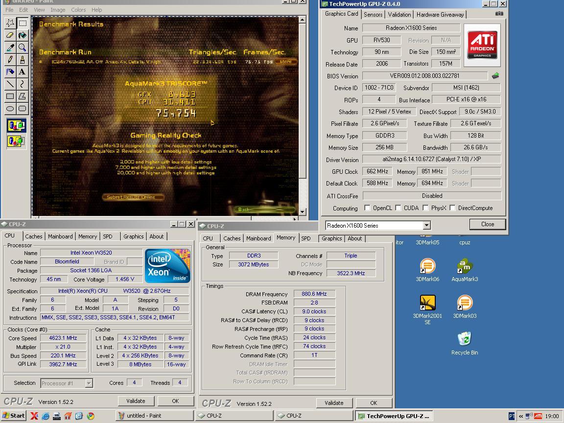The image size is (564, 423).
Task: Open the Image menu in Paint
Action: tap(58, 10)
